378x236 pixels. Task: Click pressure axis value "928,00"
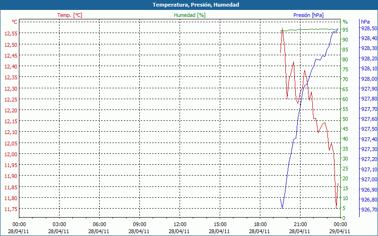[369, 79]
